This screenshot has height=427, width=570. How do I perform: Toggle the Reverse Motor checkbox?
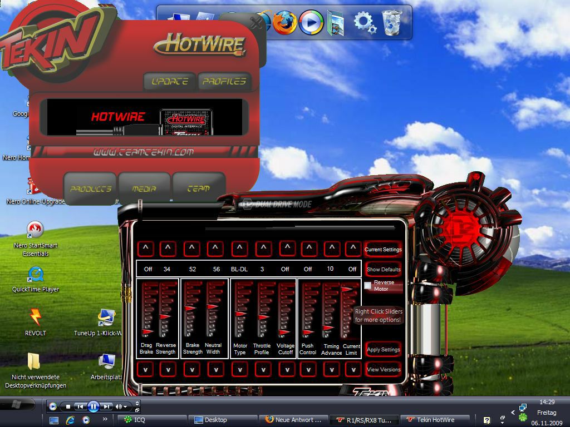(368, 285)
